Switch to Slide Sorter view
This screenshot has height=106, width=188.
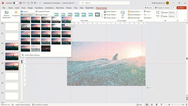(x=152, y=105)
